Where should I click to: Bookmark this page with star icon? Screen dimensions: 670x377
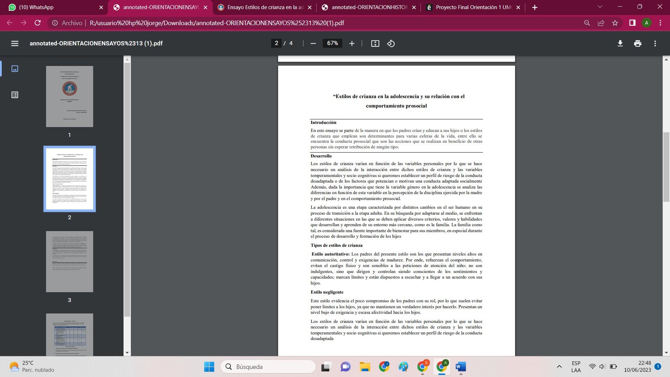pos(615,23)
